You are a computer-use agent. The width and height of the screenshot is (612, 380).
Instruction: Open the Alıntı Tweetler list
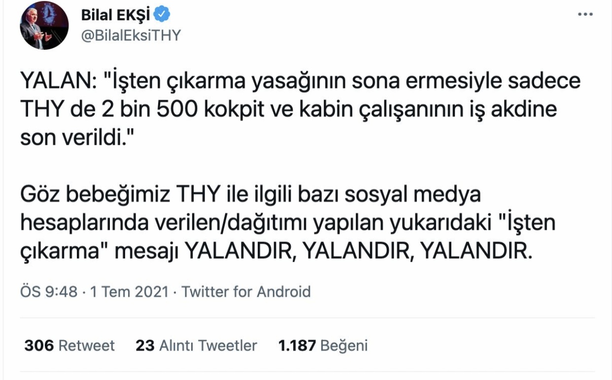[208, 346]
